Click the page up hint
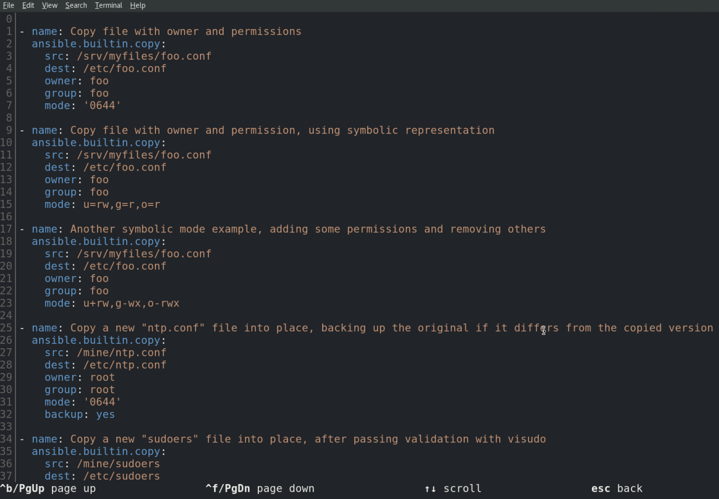Viewport: 719px width, 499px height. (48, 488)
